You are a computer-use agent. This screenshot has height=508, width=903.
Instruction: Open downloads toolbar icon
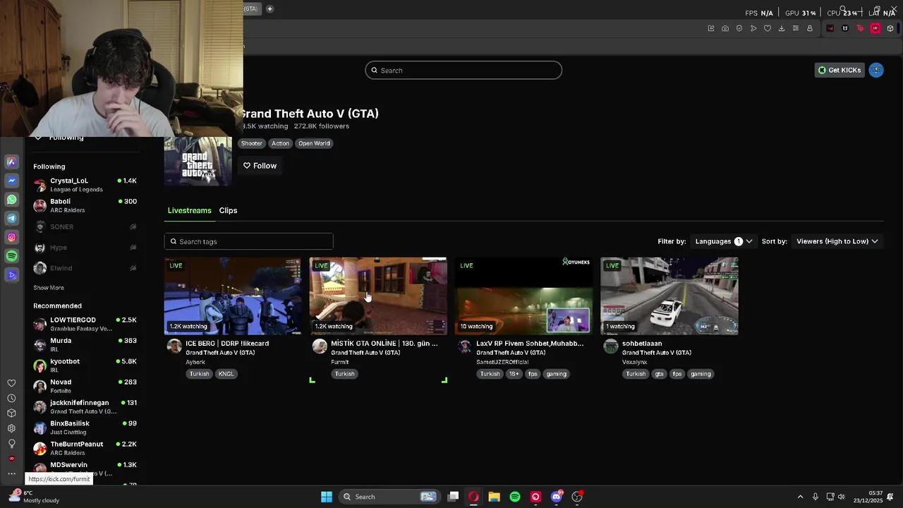pyautogui.click(x=782, y=28)
